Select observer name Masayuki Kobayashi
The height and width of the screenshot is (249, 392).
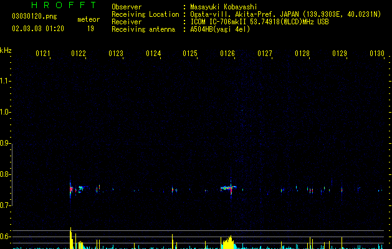[224, 7]
